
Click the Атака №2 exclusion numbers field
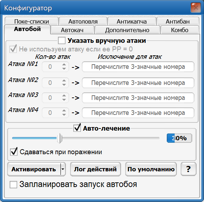[138, 83]
